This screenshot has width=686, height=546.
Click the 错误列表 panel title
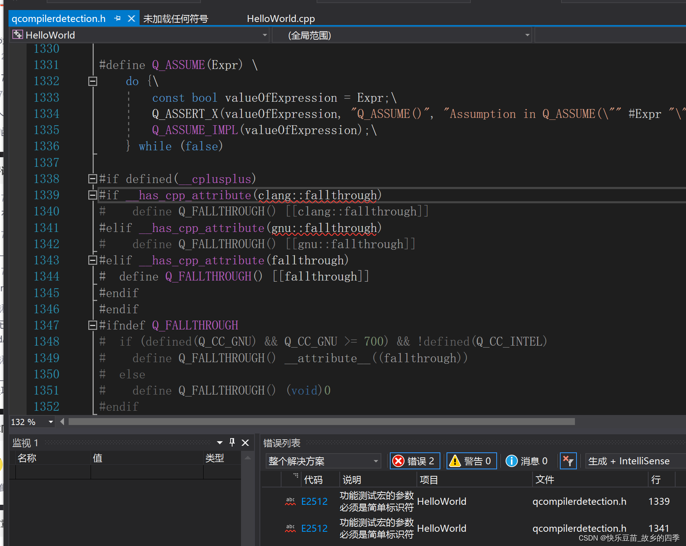[281, 443]
